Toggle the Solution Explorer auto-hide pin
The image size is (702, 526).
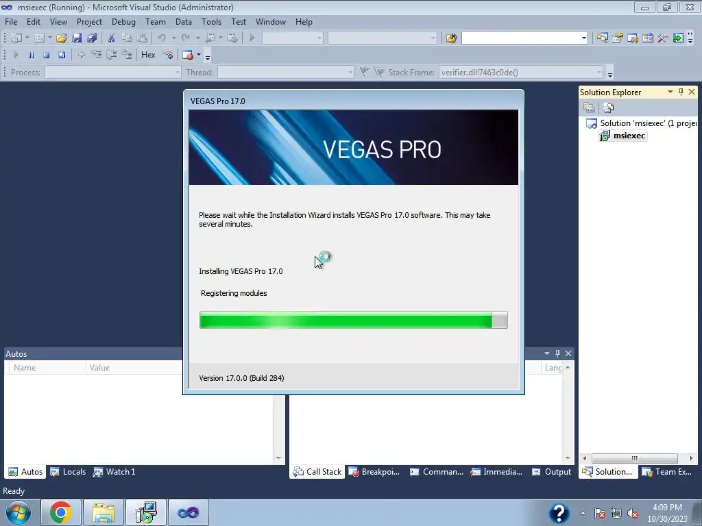[x=681, y=92]
